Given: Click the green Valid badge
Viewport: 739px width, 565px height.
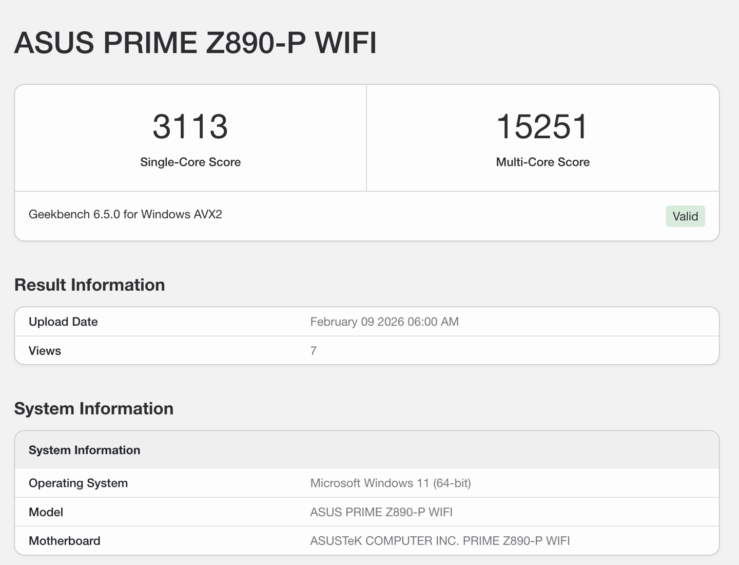Looking at the screenshot, I should [685, 216].
